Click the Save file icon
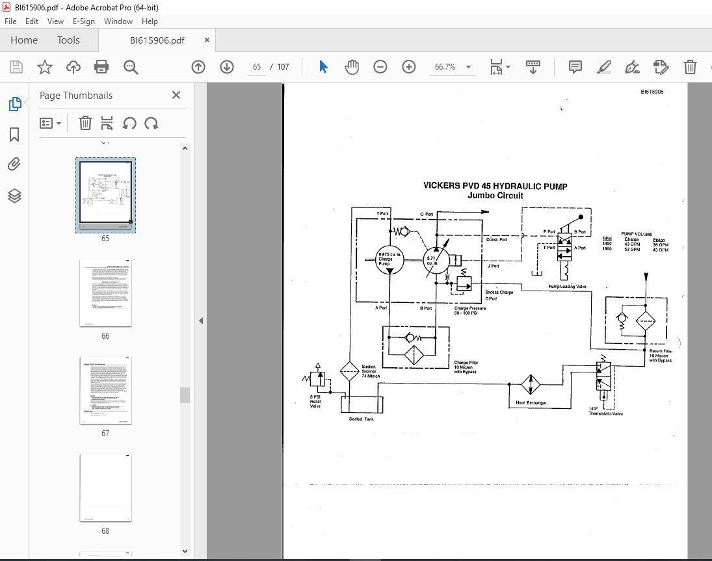The width and height of the screenshot is (712, 561). [x=16, y=67]
